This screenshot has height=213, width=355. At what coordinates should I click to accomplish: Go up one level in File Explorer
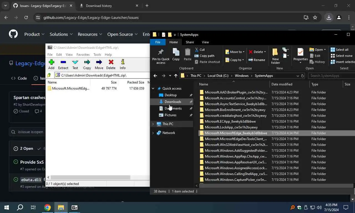(176, 76)
